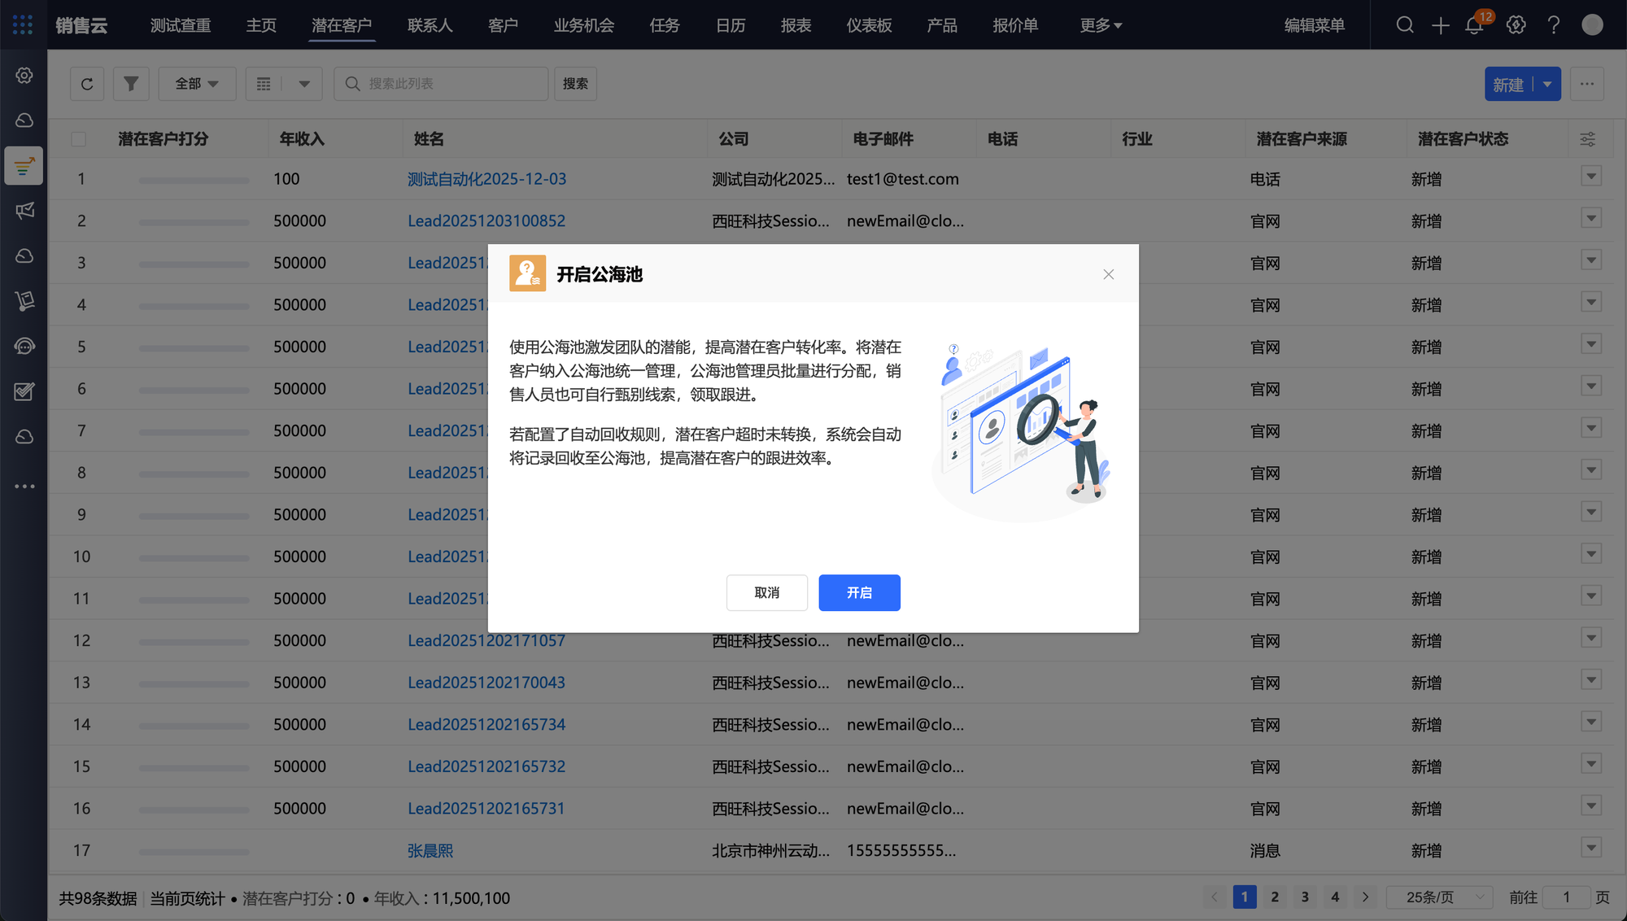Click the global search magnifier icon

1405,25
